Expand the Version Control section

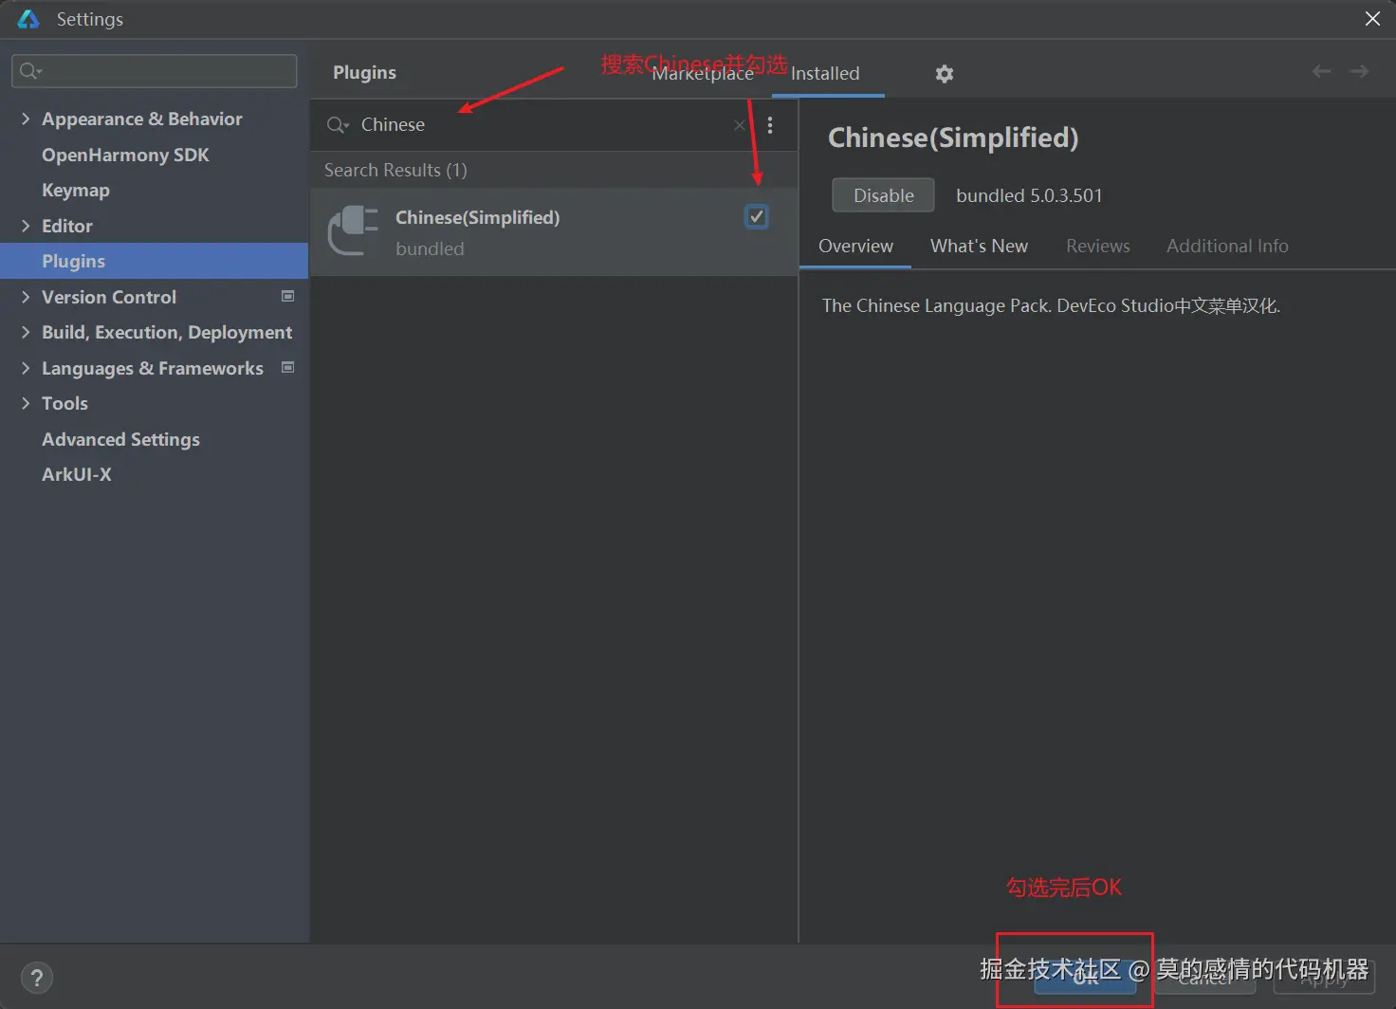pyautogui.click(x=26, y=297)
